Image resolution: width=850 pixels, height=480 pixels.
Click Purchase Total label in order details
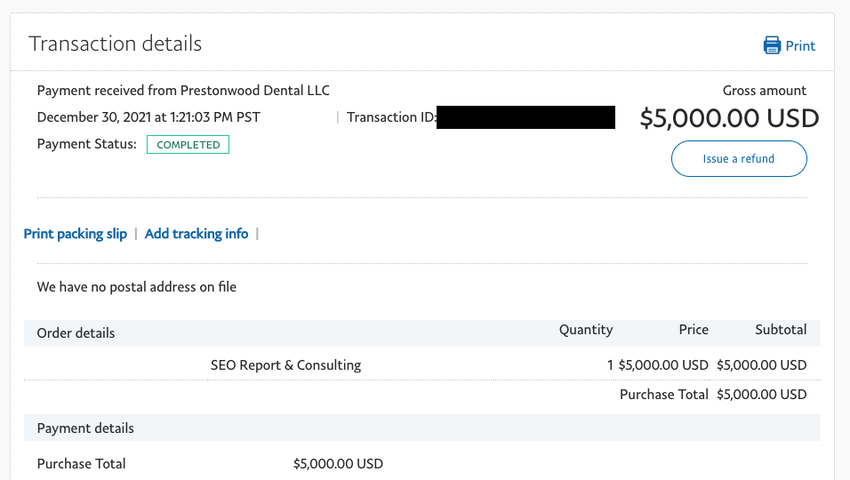click(x=664, y=395)
